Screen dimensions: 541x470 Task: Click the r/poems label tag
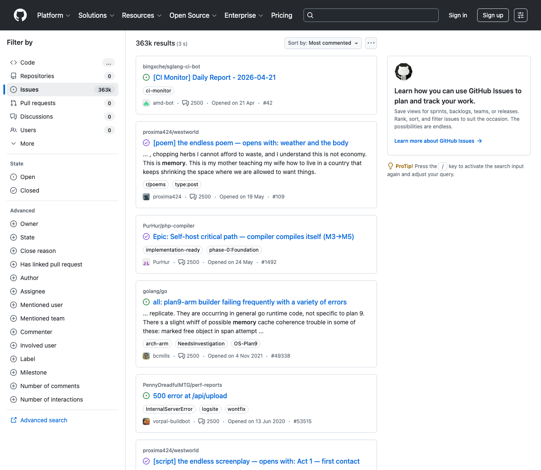[x=156, y=185]
